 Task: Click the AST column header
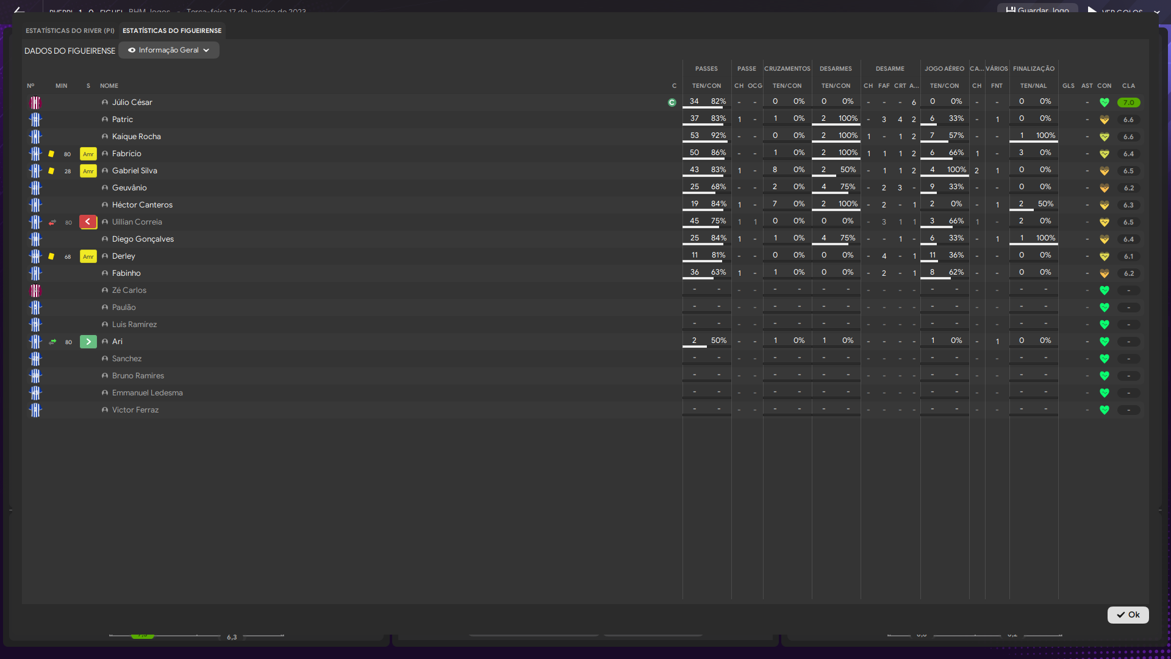coord(1087,86)
